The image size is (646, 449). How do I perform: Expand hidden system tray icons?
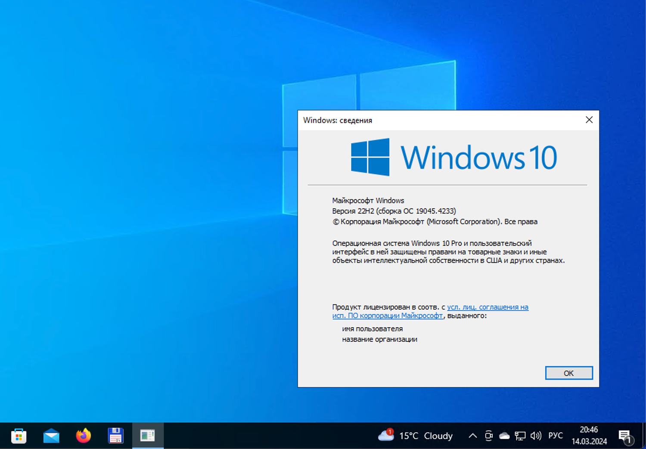pyautogui.click(x=472, y=436)
